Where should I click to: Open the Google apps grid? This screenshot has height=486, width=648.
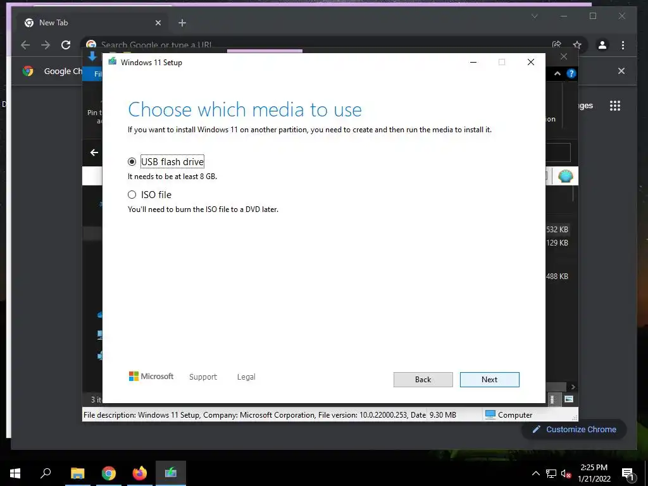[x=615, y=106]
